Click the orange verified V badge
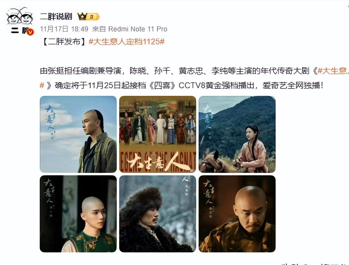349x265 pixels. click(30, 32)
